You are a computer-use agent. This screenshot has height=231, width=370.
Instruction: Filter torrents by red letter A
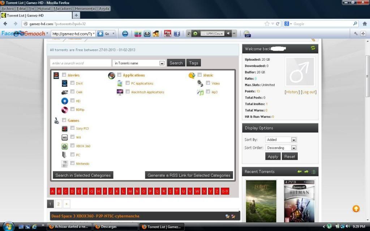pyautogui.click(x=52, y=191)
